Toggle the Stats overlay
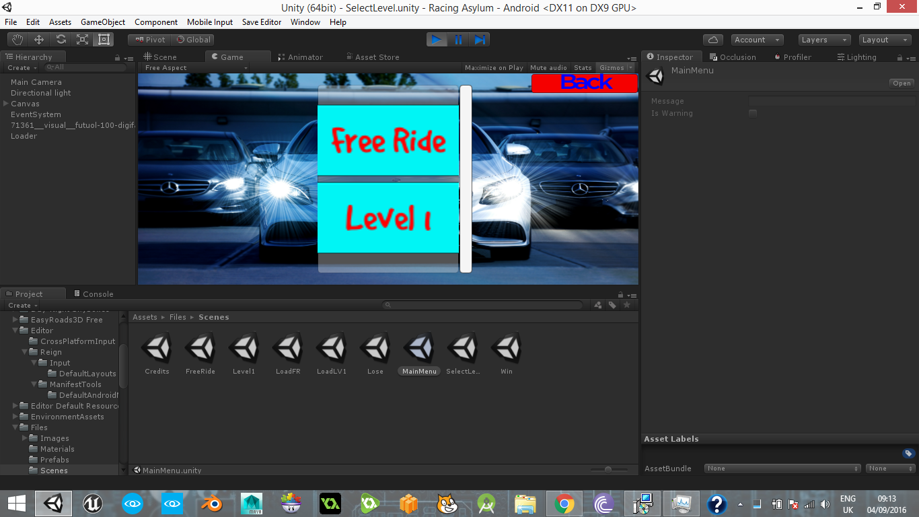The image size is (919, 517). click(583, 68)
